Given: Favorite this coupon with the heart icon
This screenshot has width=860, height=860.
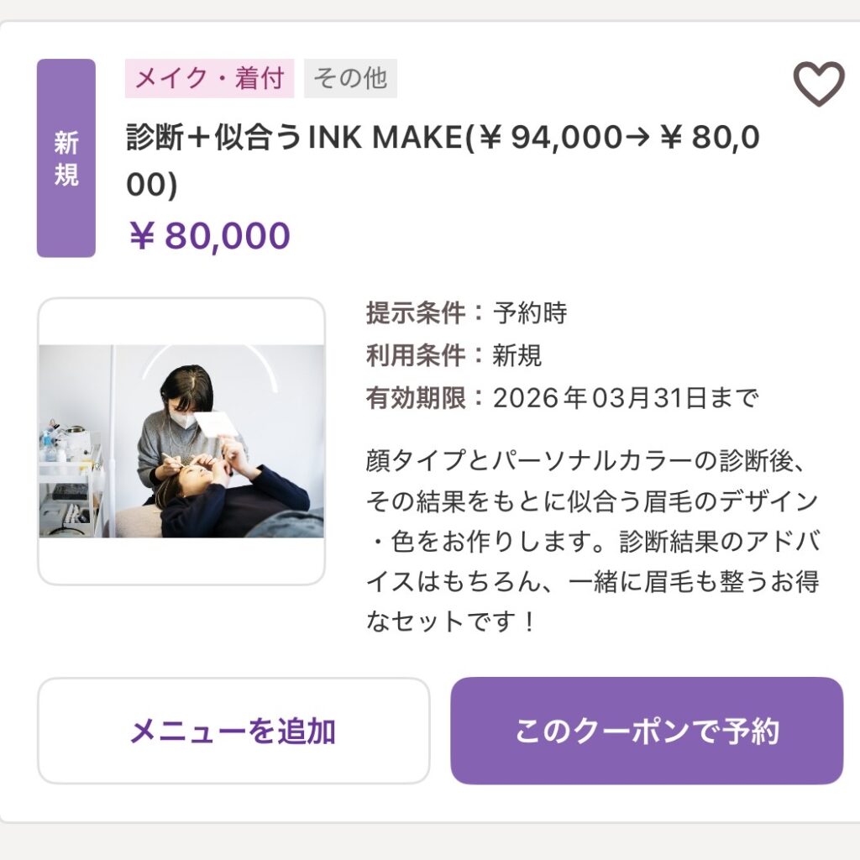Looking at the screenshot, I should tap(818, 85).
